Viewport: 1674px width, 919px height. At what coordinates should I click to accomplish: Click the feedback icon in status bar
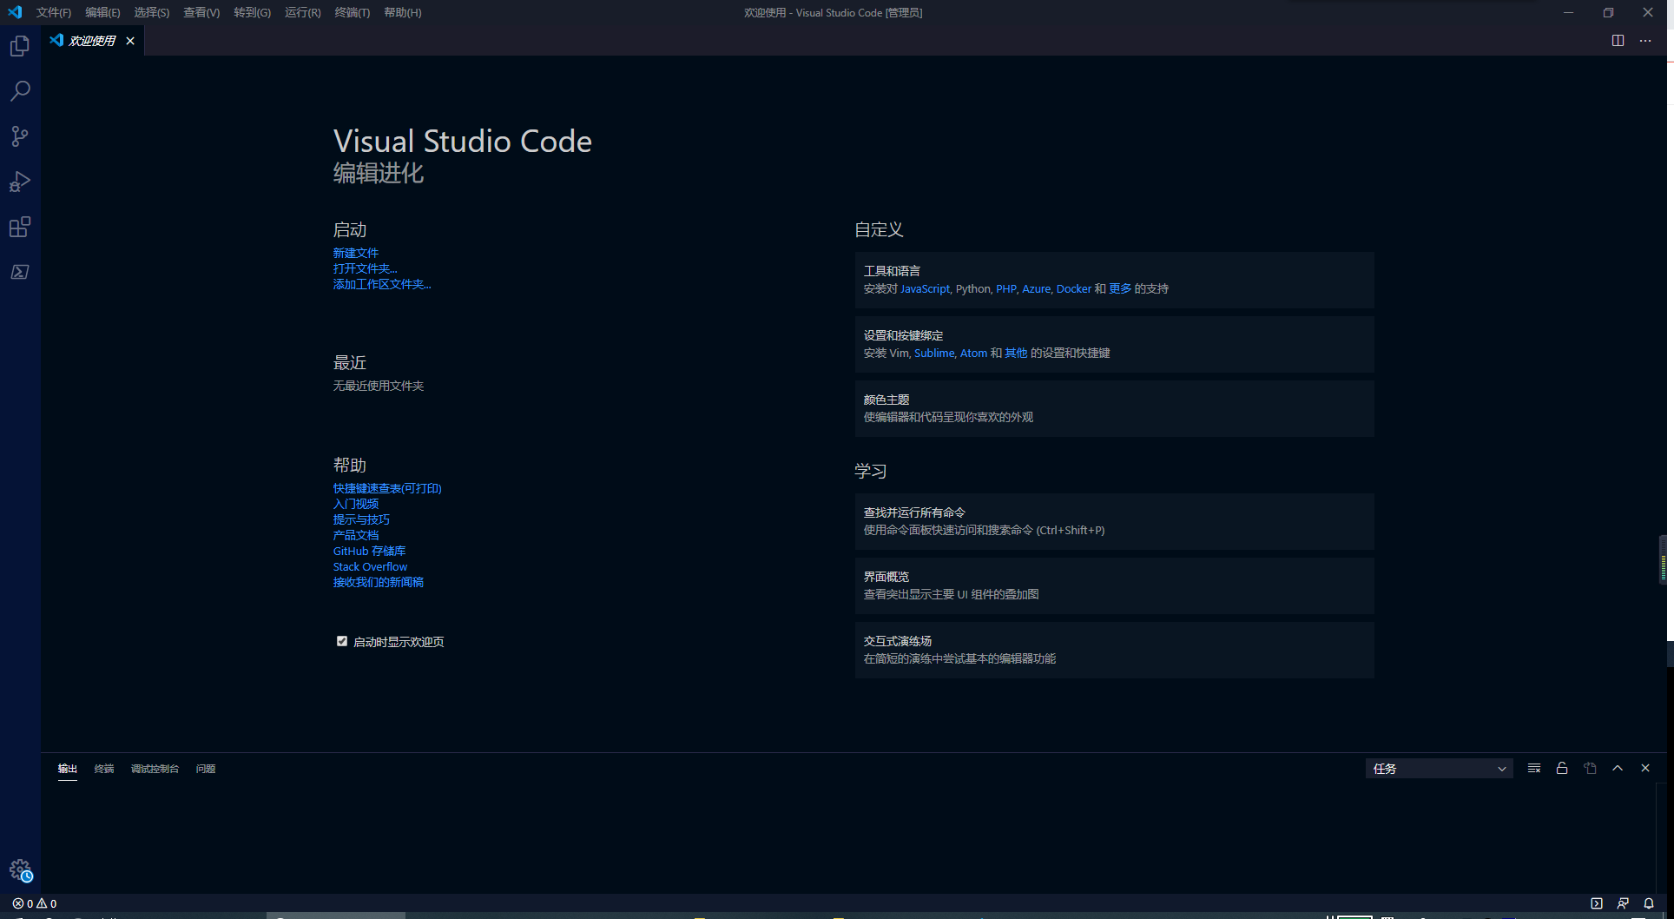(x=1623, y=903)
